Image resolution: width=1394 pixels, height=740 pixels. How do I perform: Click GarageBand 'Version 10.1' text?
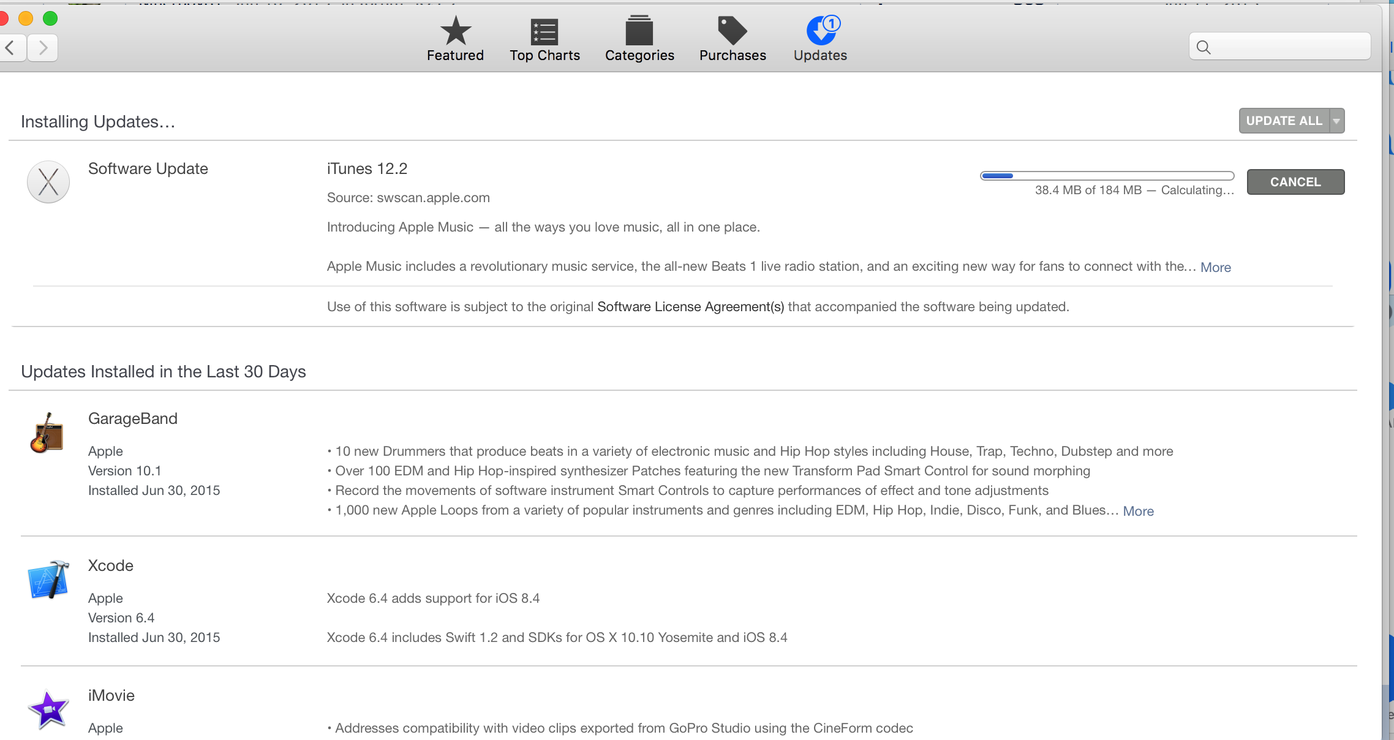(x=124, y=470)
